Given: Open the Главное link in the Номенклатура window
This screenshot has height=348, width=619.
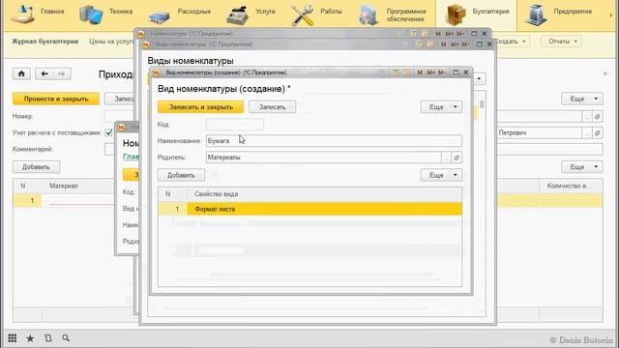Looking at the screenshot, I should (131, 157).
